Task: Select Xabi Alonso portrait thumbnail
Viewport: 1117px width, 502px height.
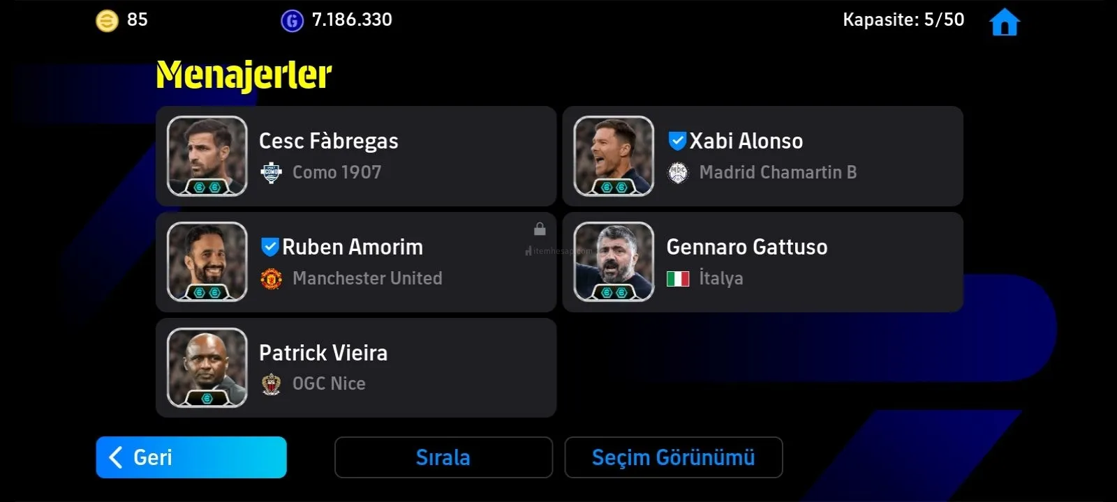Action: (614, 156)
